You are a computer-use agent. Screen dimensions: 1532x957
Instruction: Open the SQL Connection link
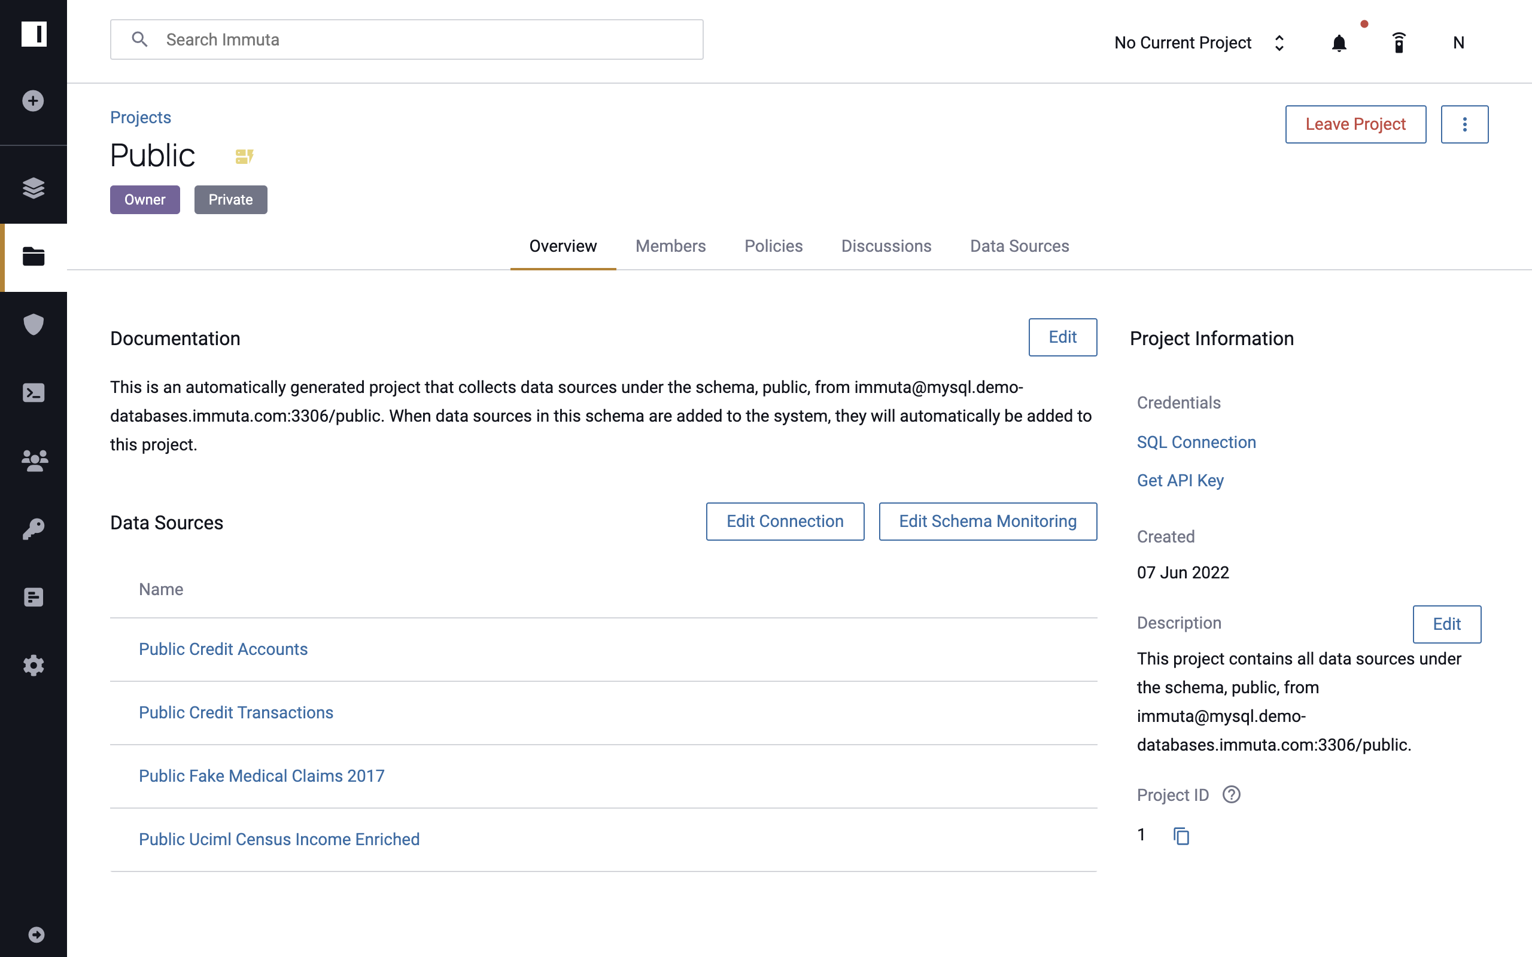click(x=1197, y=441)
